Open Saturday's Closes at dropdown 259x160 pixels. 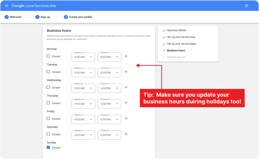[109, 135]
